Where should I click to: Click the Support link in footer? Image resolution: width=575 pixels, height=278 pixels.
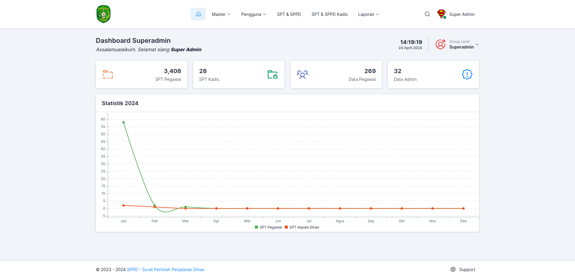coord(463,270)
